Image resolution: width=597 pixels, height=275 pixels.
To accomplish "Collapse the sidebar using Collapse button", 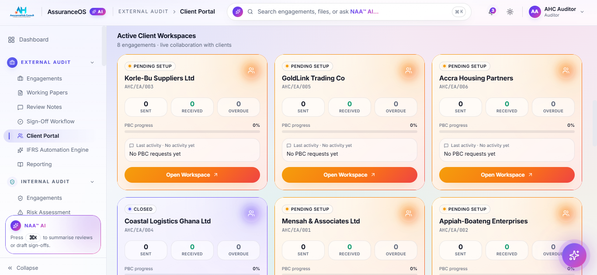I will click(23, 268).
